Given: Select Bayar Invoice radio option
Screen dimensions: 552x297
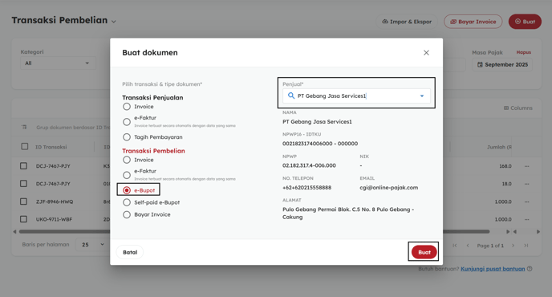Looking at the screenshot, I should click(x=127, y=214).
